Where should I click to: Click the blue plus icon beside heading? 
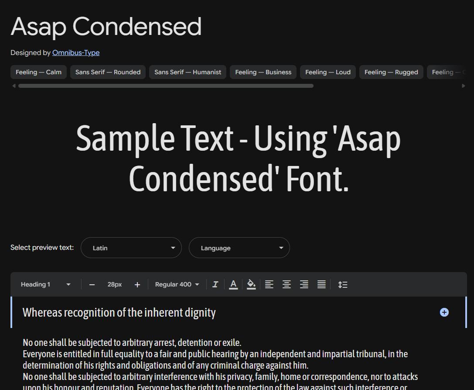[x=444, y=312]
